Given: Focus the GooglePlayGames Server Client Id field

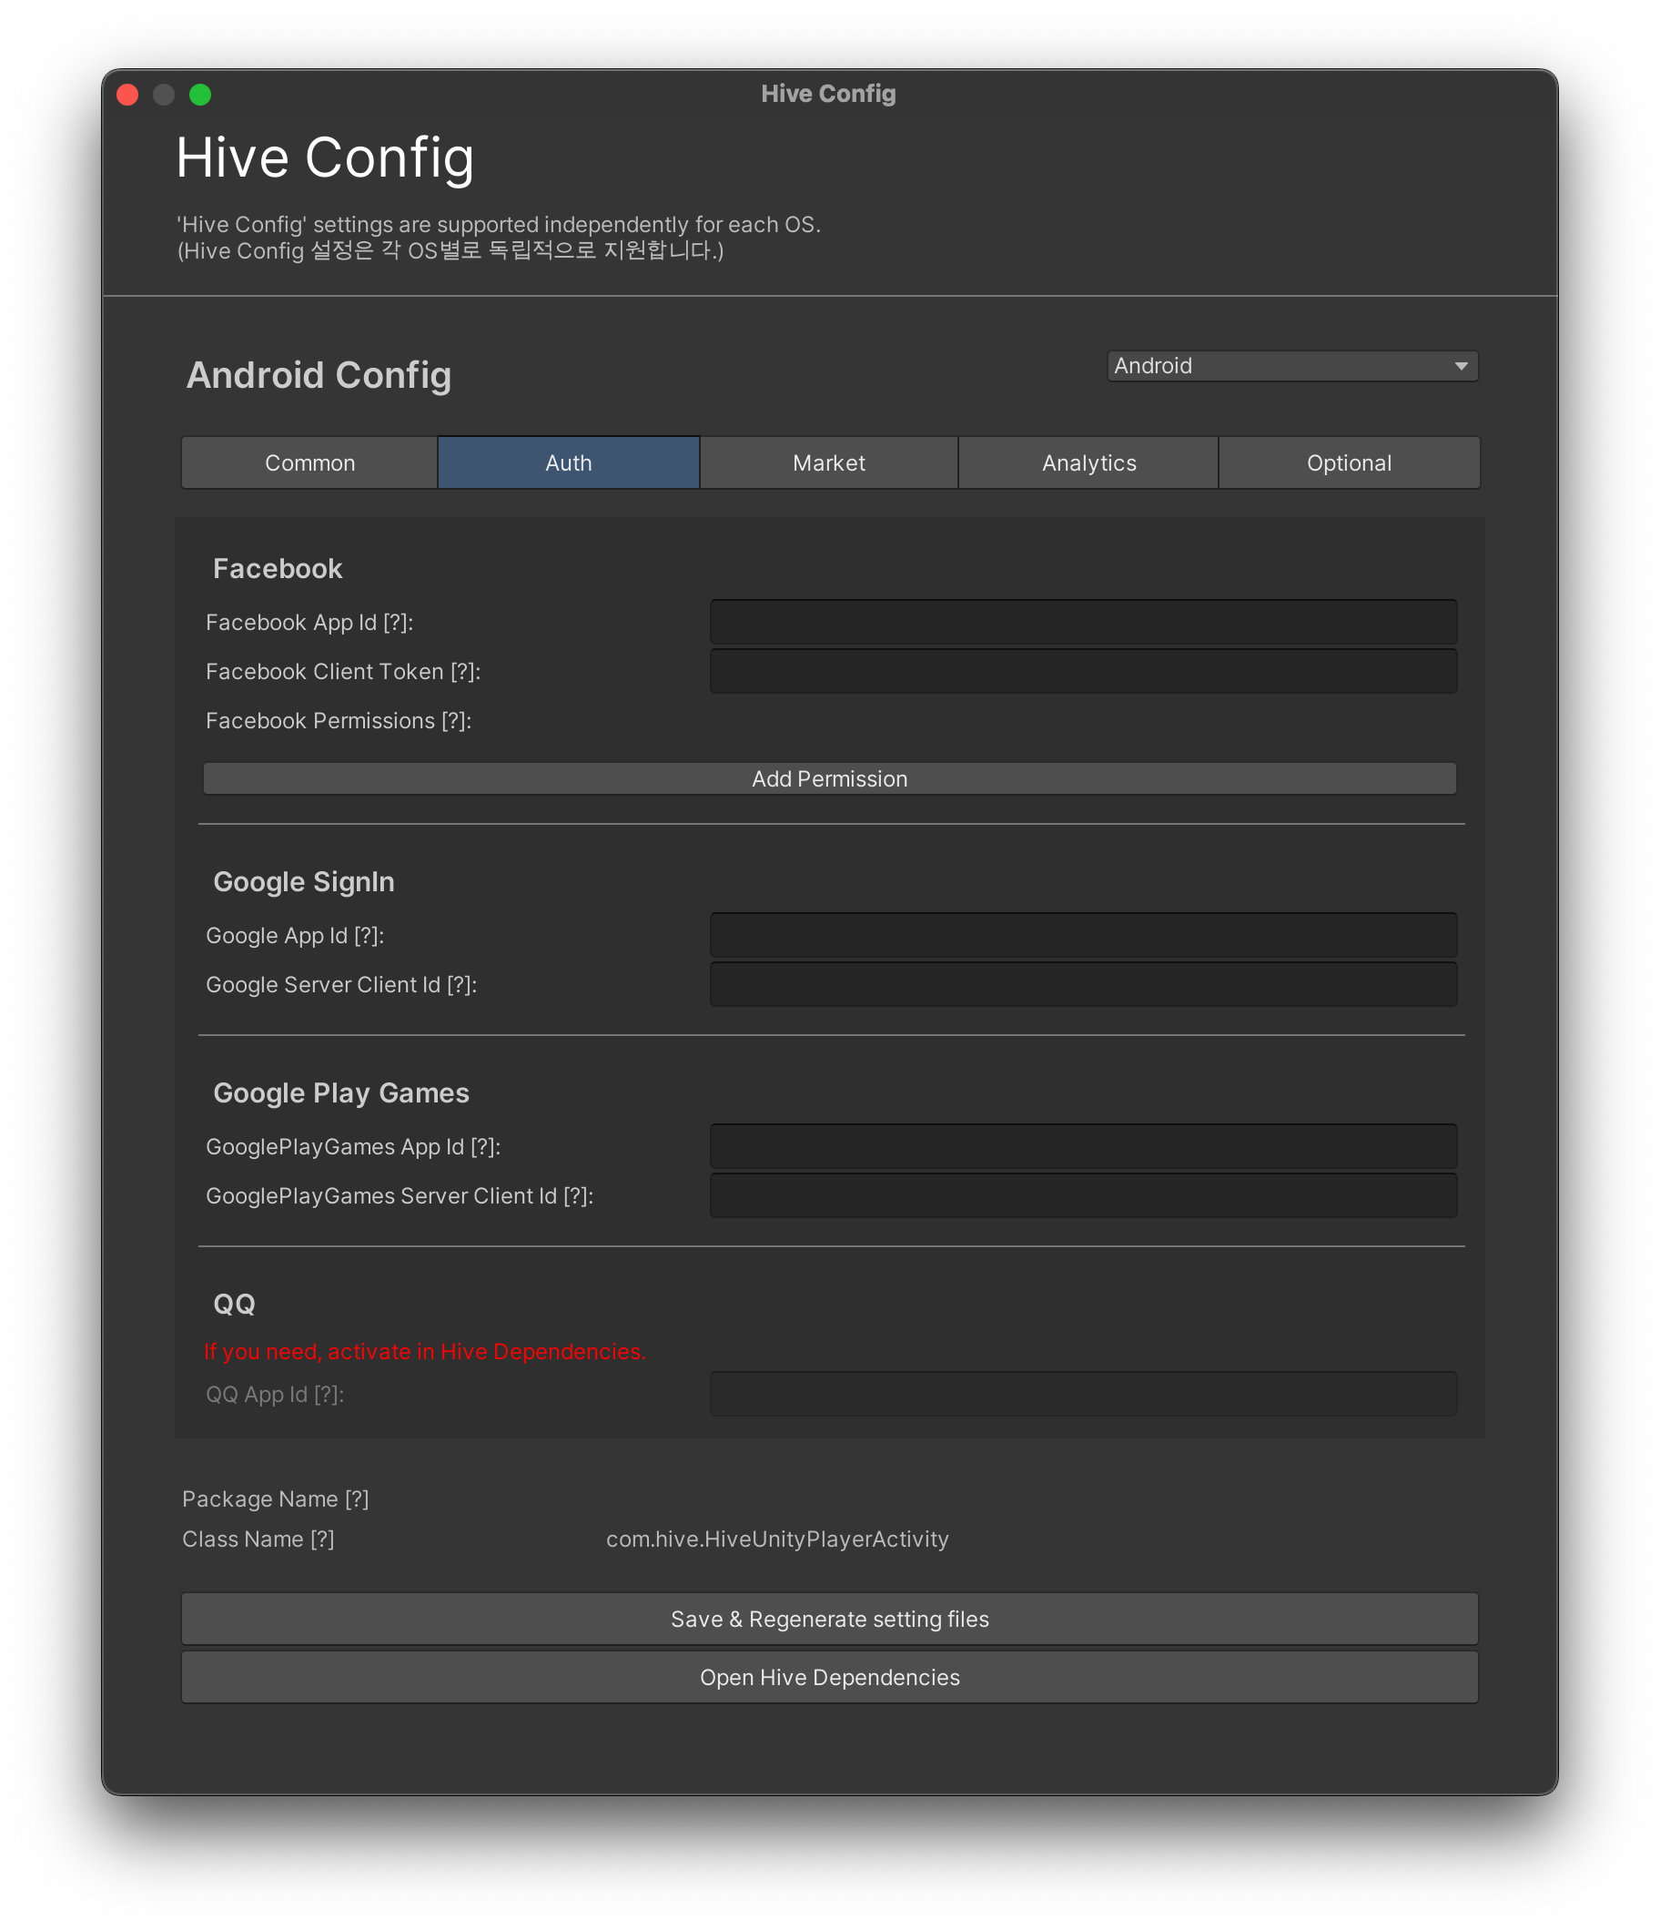Looking at the screenshot, I should coord(1083,1196).
